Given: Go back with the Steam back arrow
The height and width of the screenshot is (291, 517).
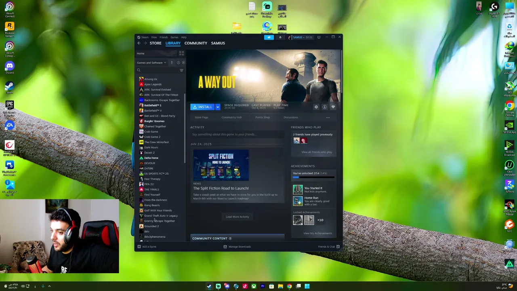Looking at the screenshot, I should (139, 43).
